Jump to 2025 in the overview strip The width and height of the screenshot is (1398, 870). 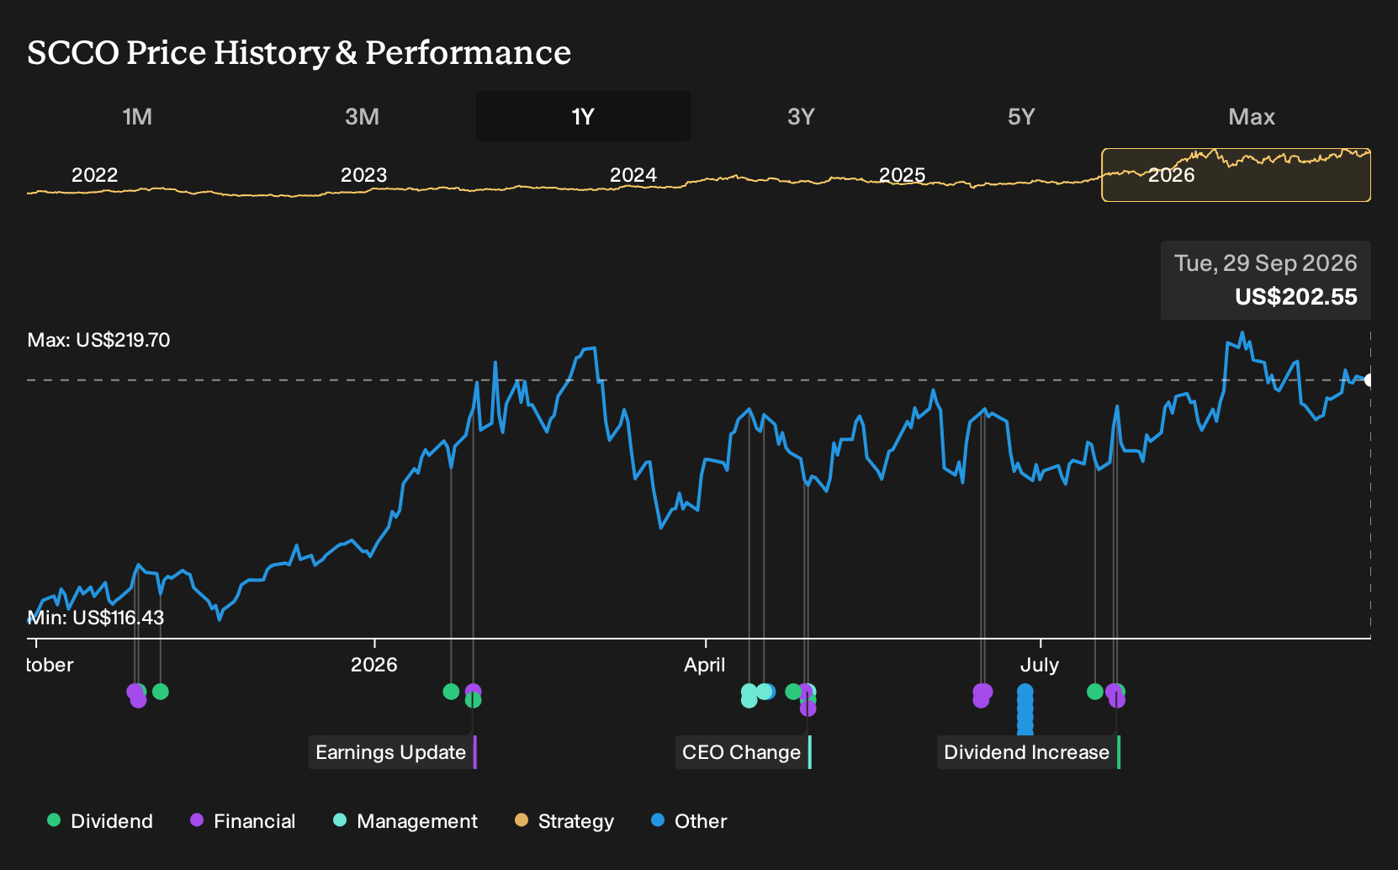[x=902, y=175]
